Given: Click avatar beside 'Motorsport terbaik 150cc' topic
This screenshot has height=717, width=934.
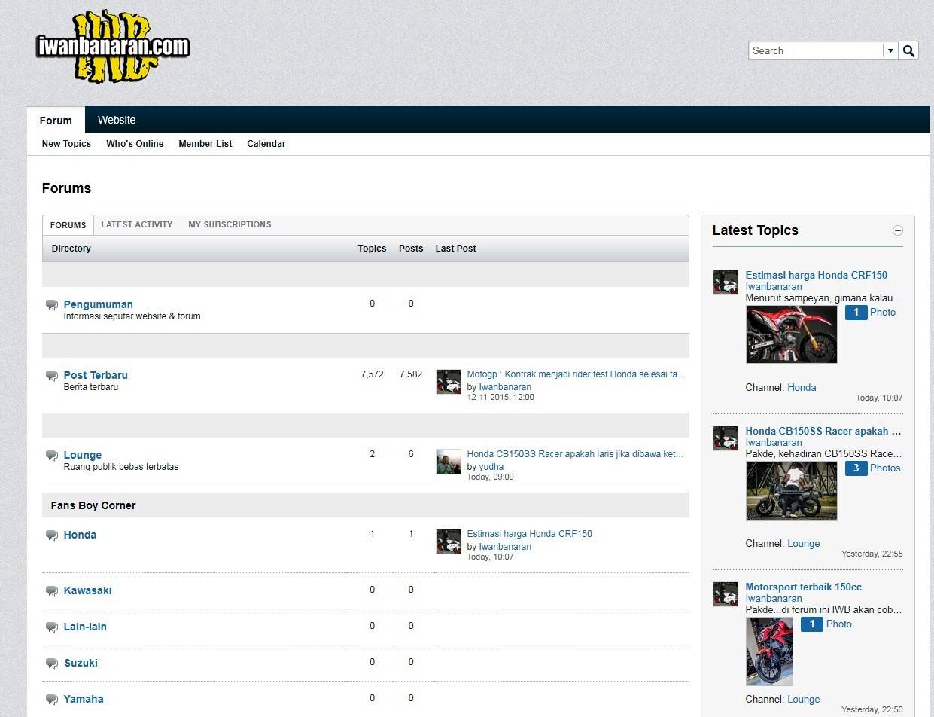Looking at the screenshot, I should tap(726, 594).
